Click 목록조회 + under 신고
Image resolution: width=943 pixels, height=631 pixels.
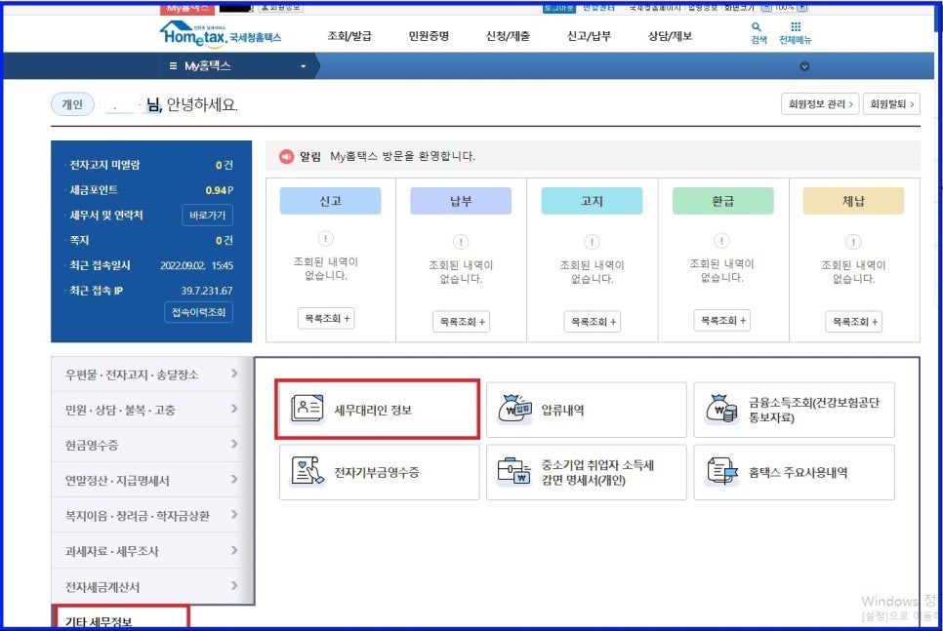326,319
